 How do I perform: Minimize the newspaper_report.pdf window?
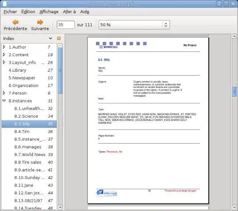point(219,4)
